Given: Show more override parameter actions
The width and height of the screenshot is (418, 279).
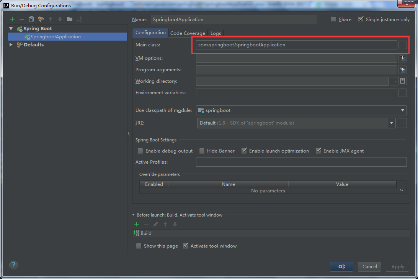Looking at the screenshot, I should (402, 190).
